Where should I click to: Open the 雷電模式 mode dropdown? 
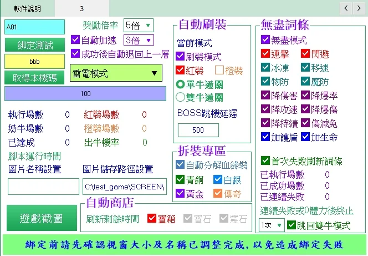115,73
